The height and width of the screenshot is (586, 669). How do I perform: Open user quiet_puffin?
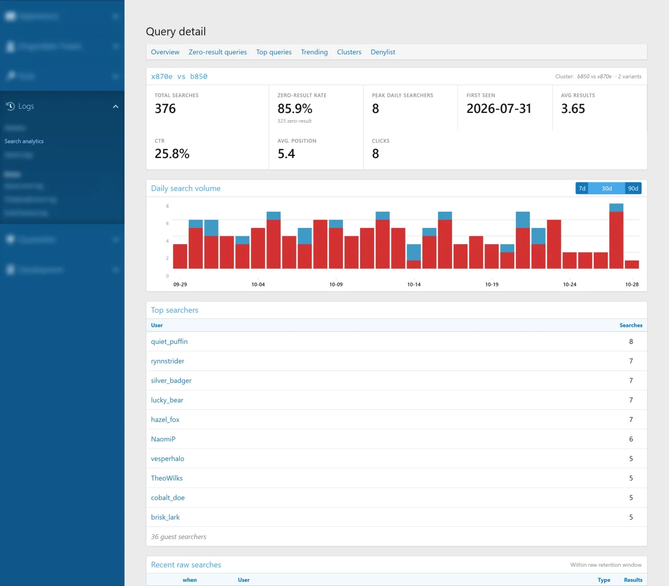tap(169, 341)
